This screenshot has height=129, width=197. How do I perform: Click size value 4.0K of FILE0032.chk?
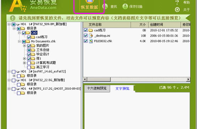click(x=143, y=41)
